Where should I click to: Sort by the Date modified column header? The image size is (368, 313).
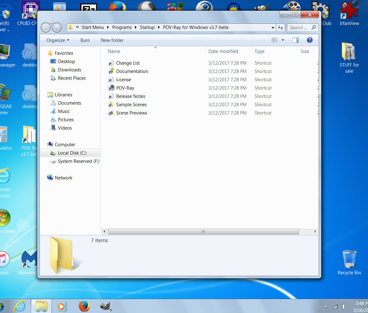point(223,51)
